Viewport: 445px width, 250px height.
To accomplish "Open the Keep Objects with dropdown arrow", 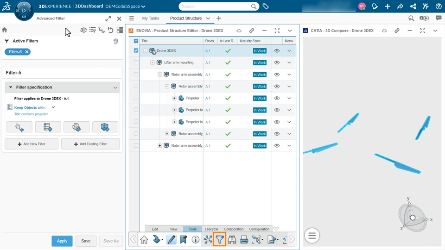I will [x=53, y=107].
